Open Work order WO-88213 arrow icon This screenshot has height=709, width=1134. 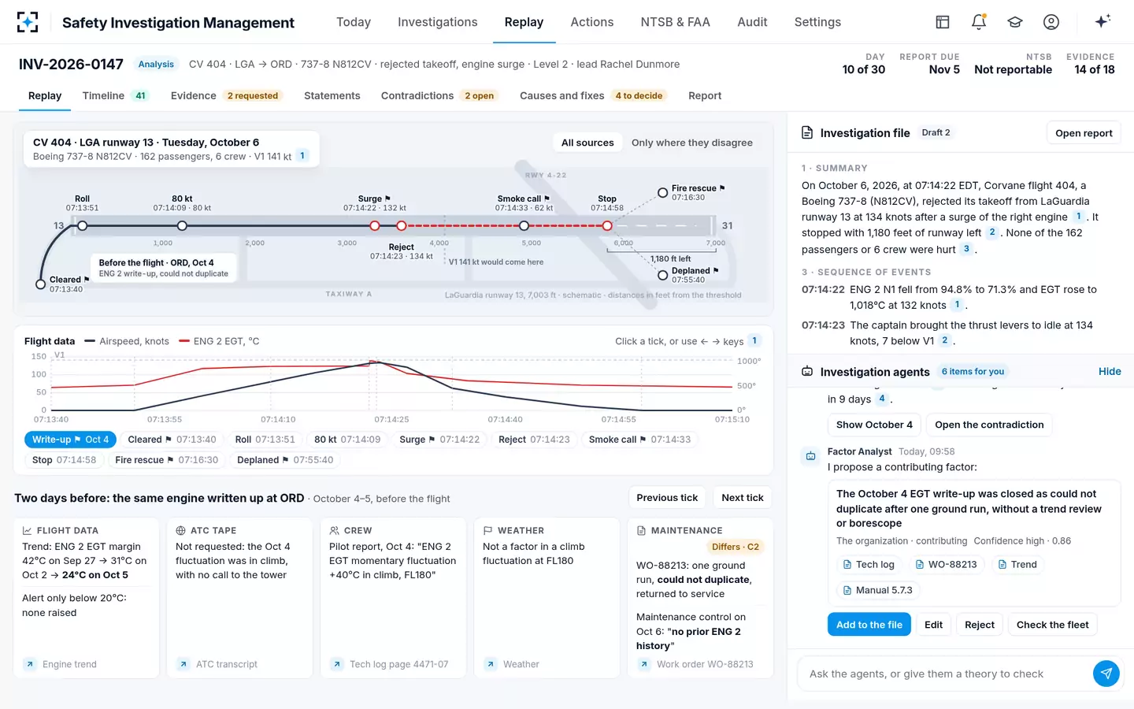(643, 664)
